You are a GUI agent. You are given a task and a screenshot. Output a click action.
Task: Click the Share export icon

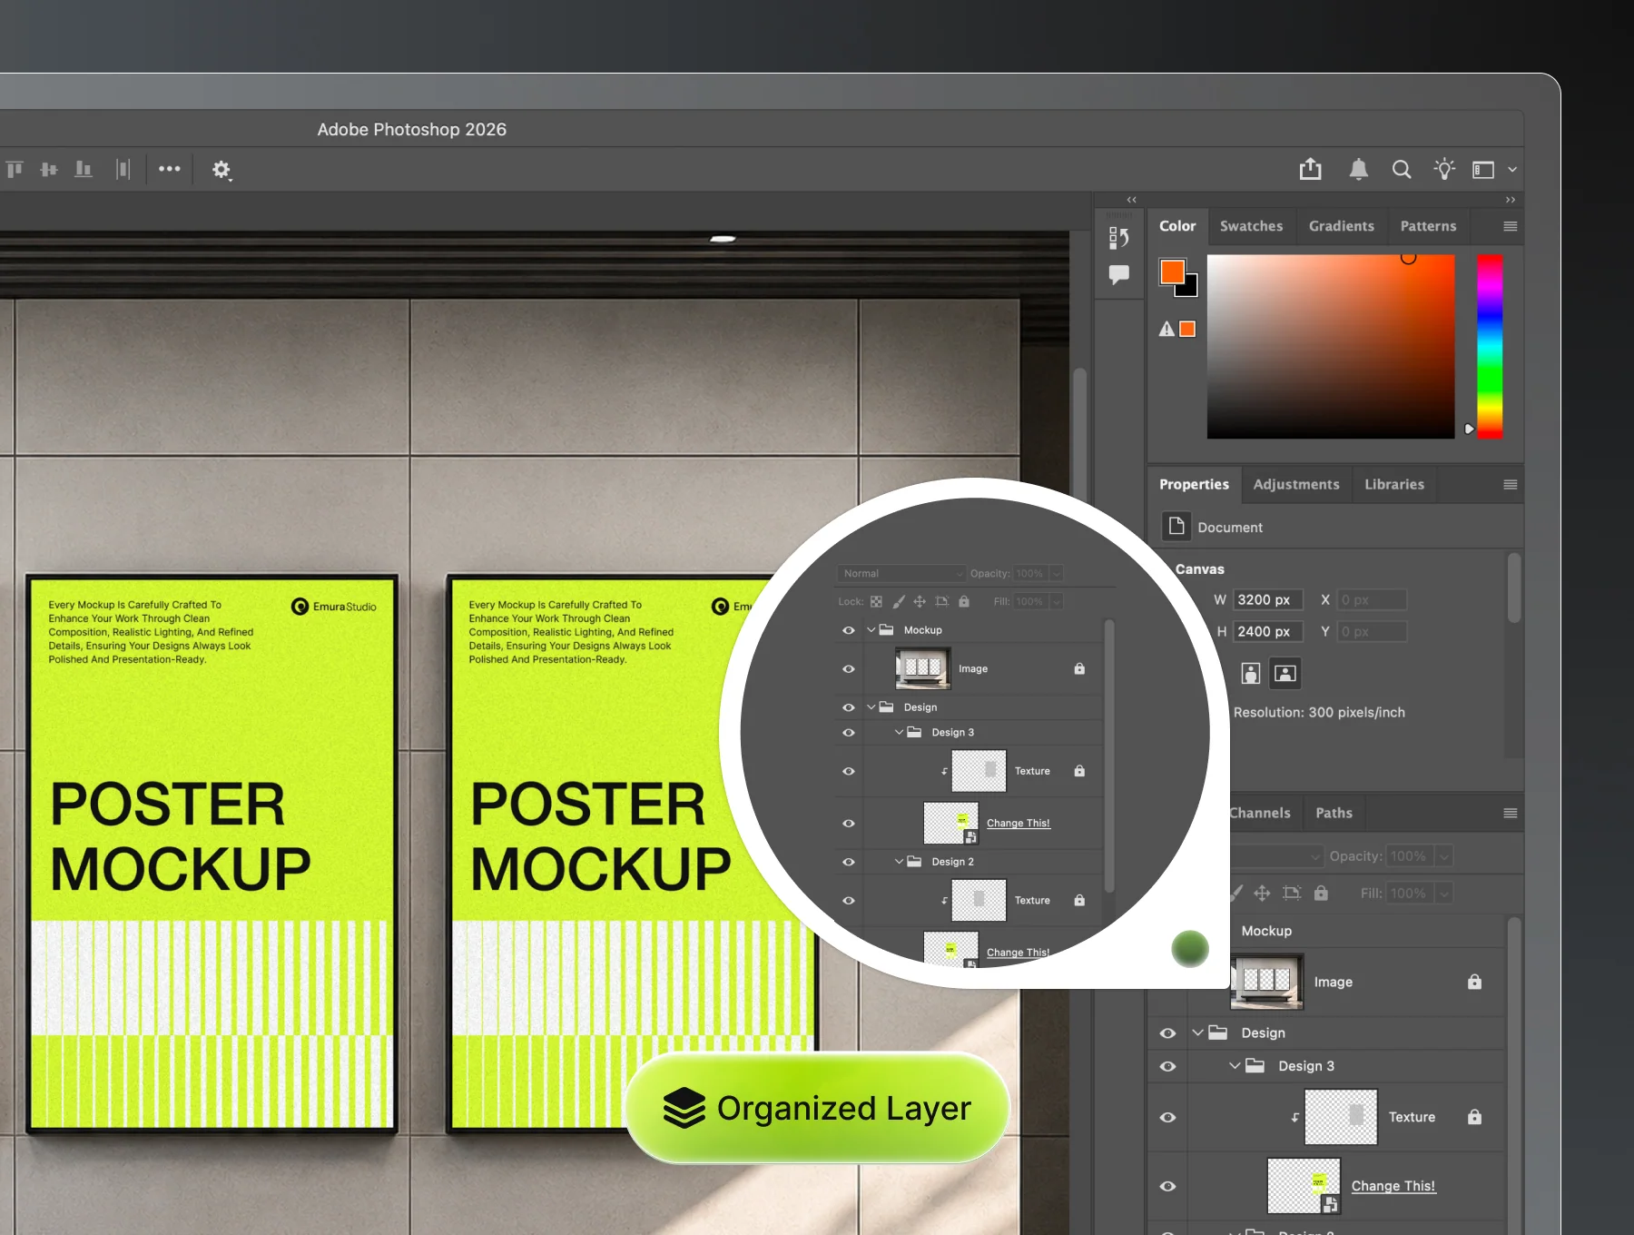[x=1310, y=169]
